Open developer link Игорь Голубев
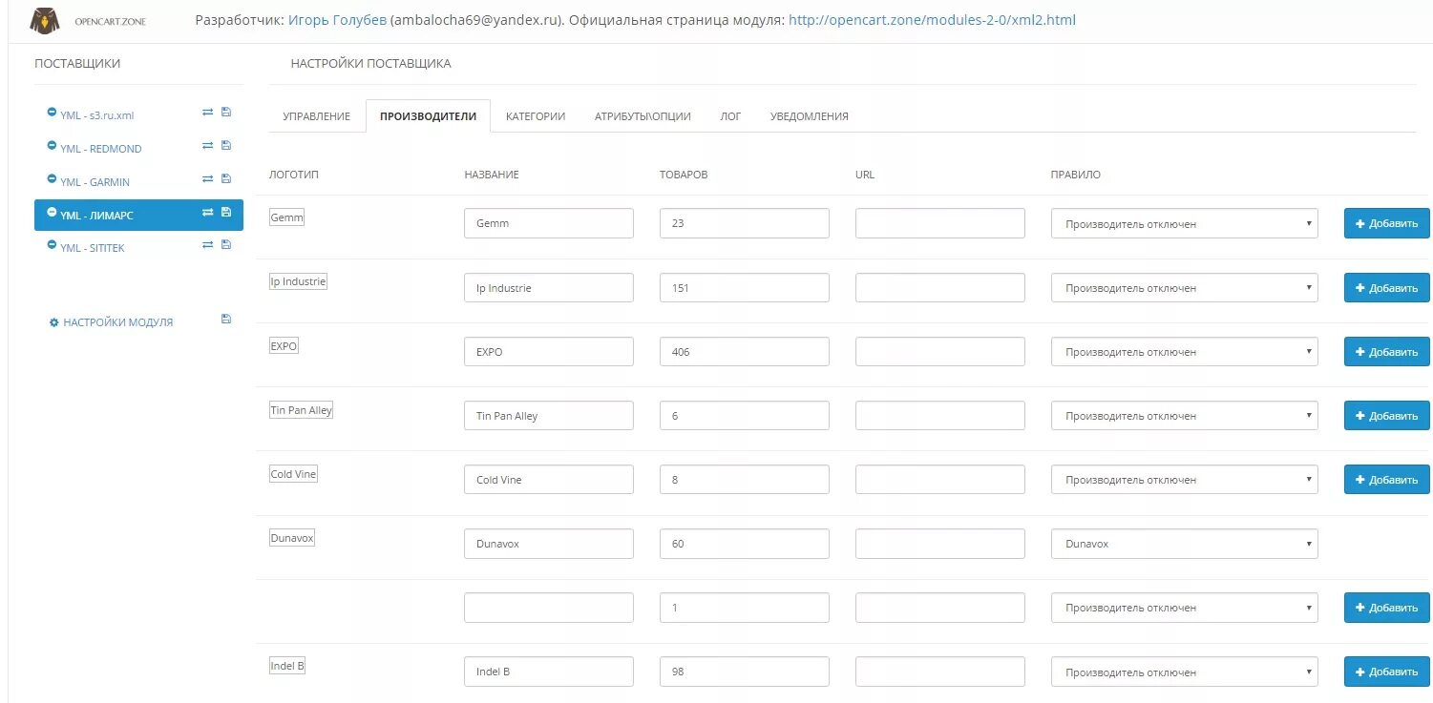 pos(337,19)
